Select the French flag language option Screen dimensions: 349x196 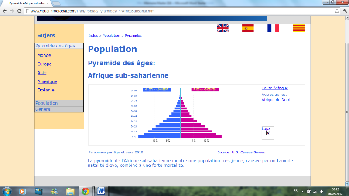(x=274, y=28)
